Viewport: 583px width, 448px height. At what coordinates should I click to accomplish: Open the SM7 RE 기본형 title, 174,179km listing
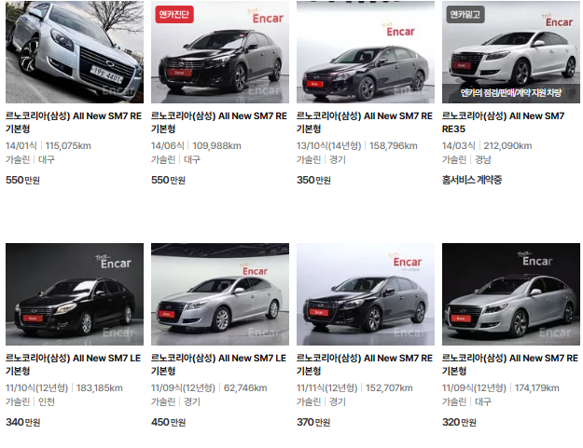510,364
